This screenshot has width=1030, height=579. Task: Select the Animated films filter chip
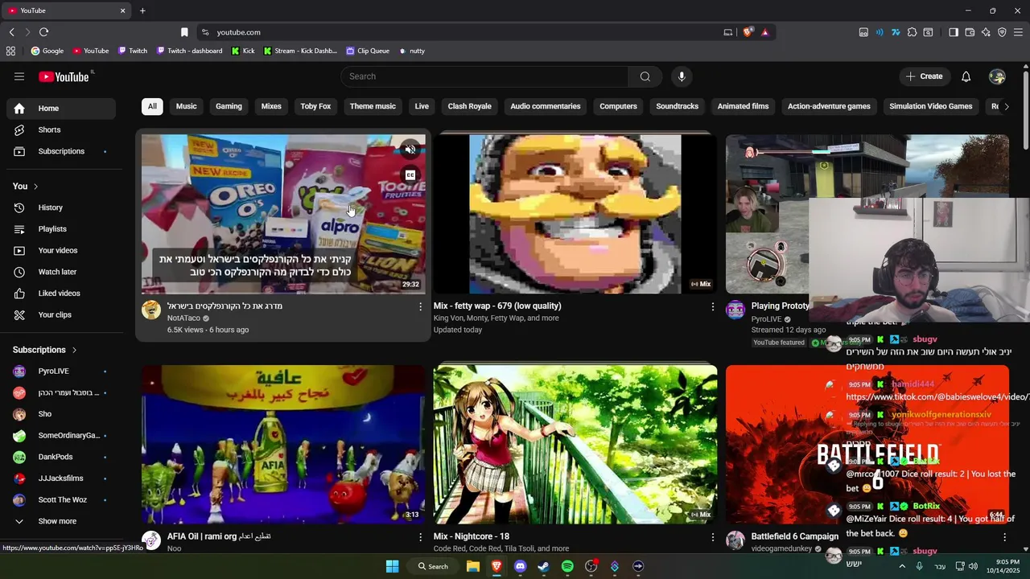click(743, 106)
